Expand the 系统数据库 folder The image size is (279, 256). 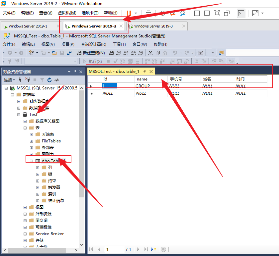19,101
